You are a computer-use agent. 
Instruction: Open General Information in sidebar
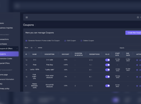pyautogui.click(x=7, y=79)
